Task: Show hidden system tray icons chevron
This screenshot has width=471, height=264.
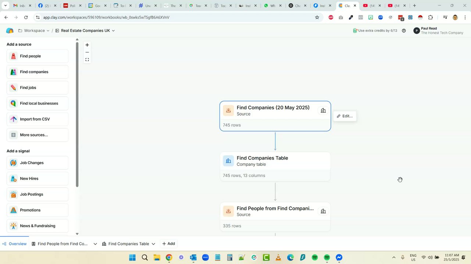Action: [394, 257]
